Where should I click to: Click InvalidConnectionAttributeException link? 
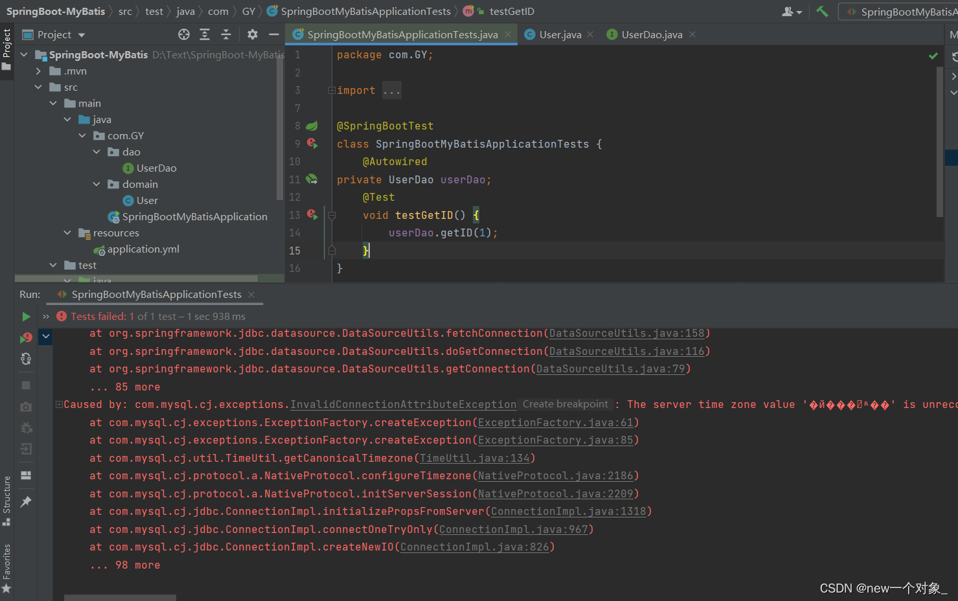404,405
